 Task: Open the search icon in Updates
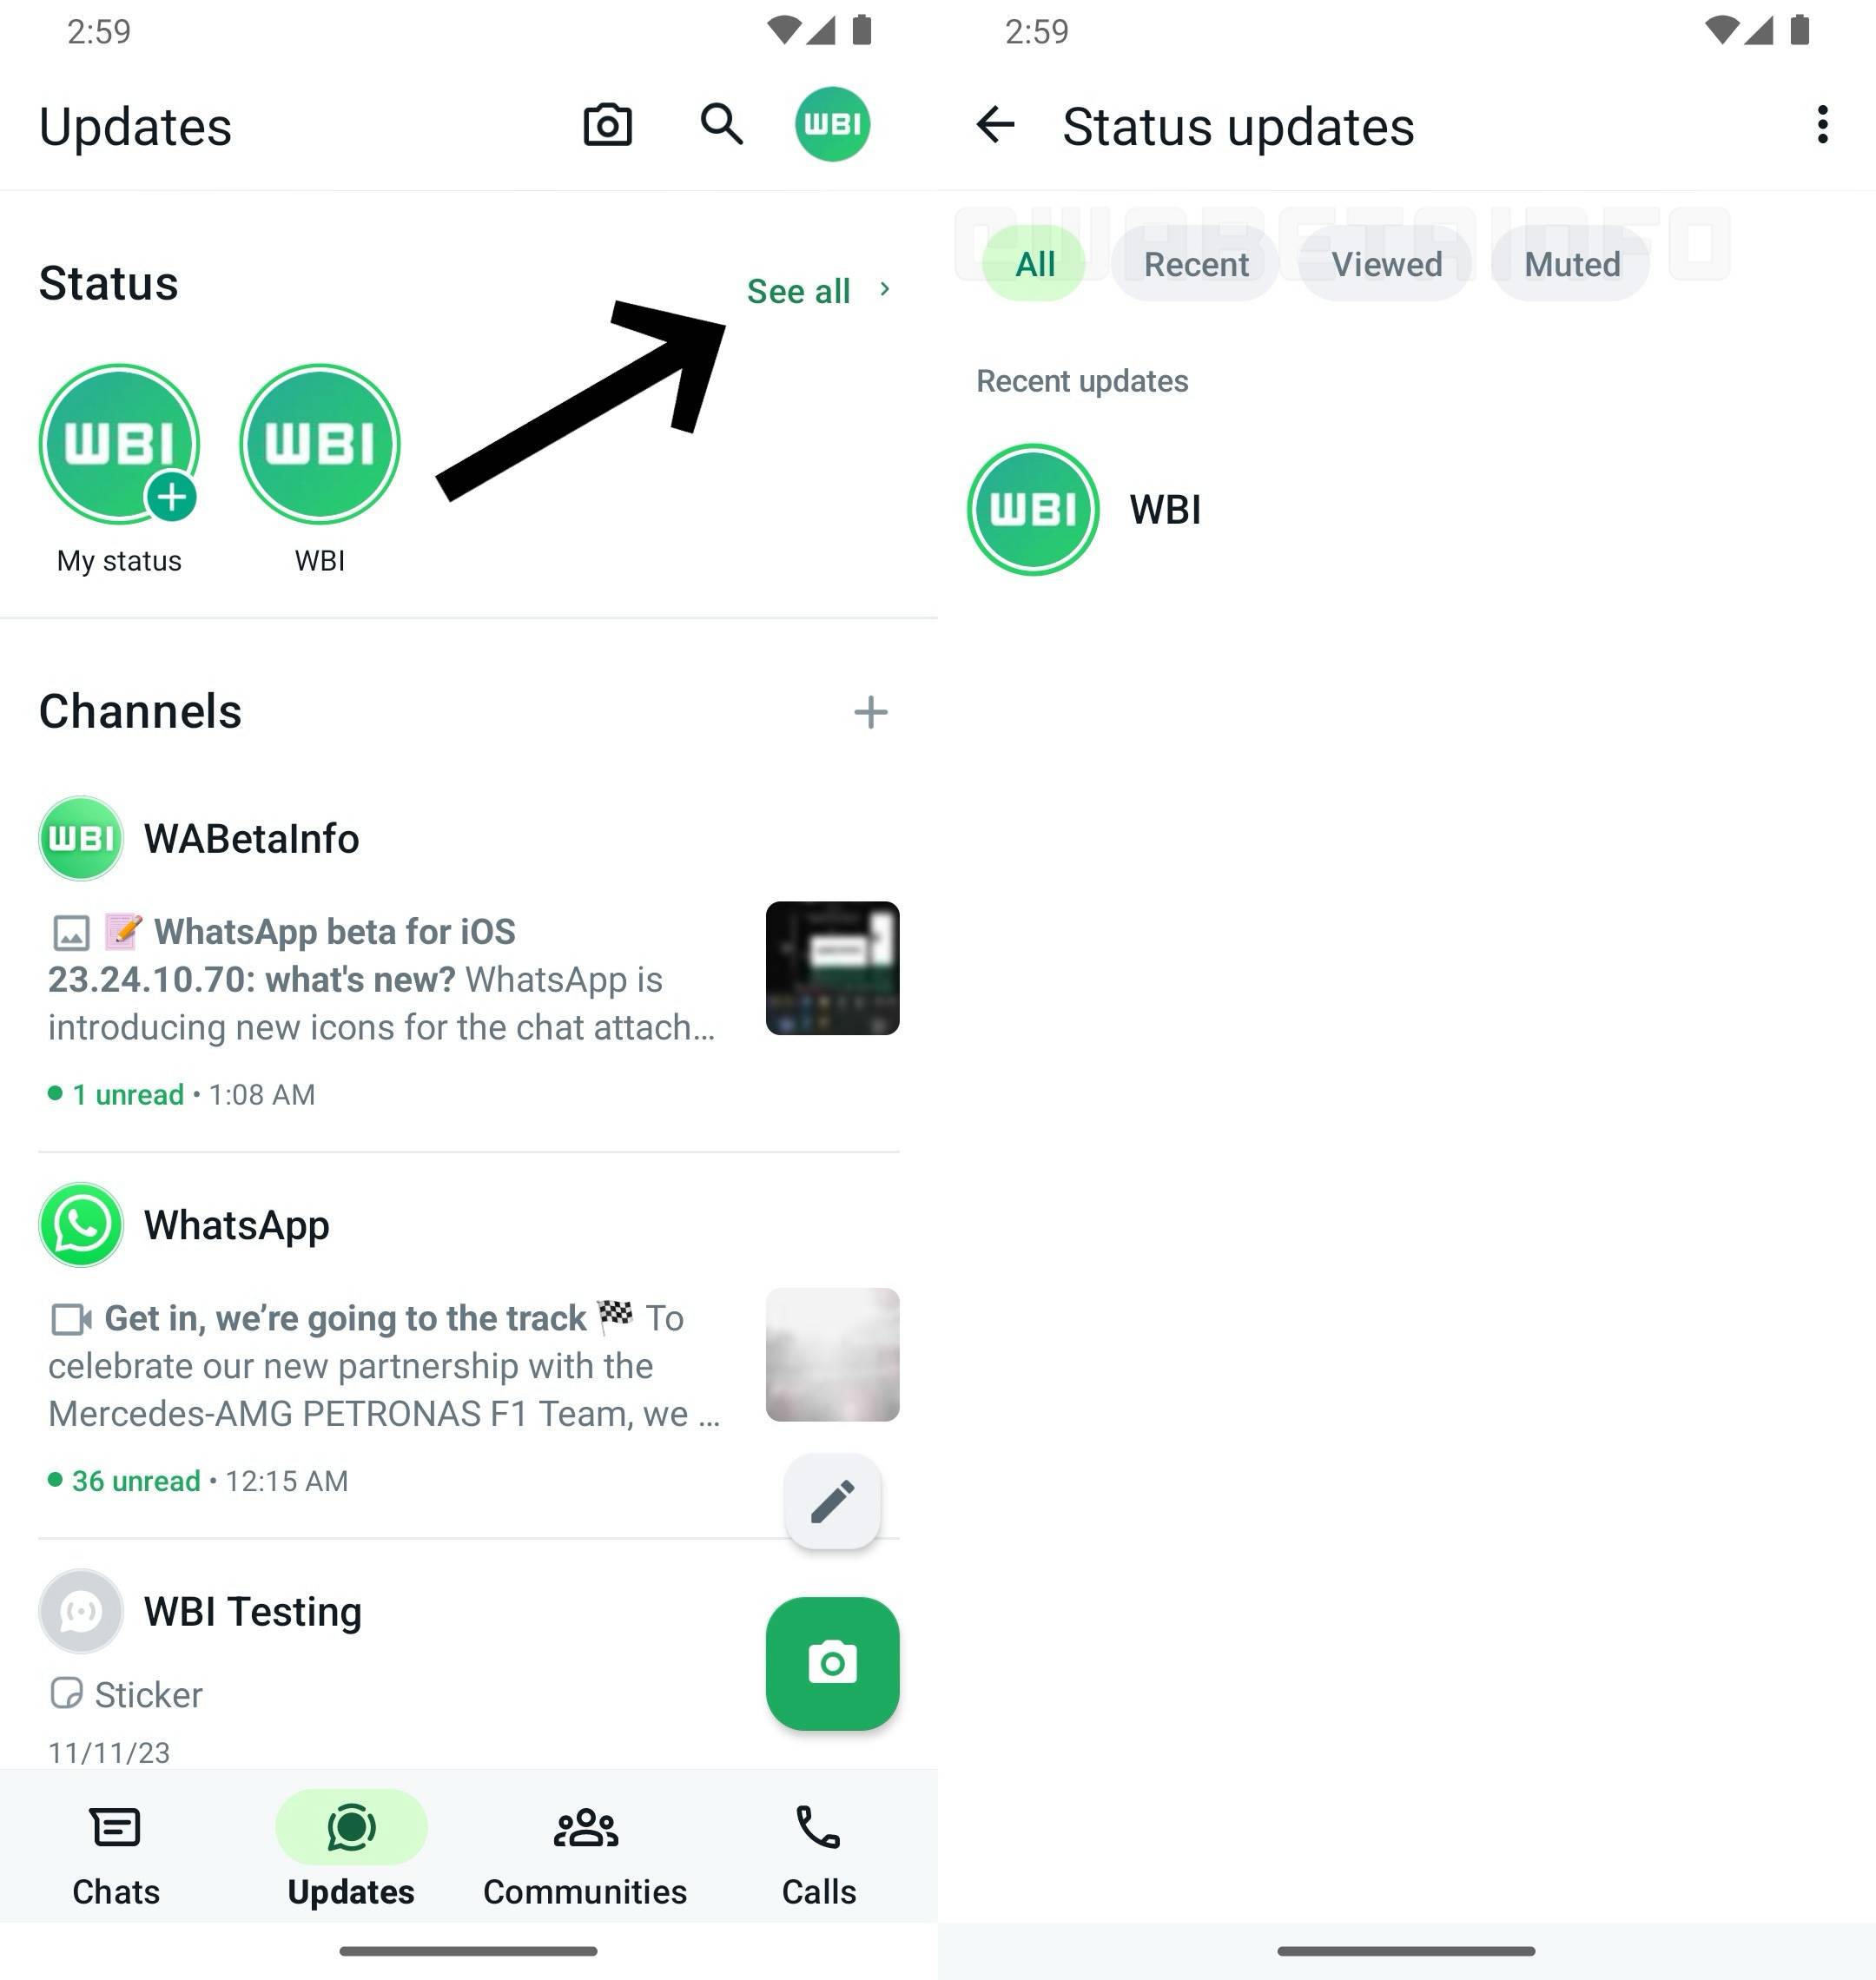[721, 123]
